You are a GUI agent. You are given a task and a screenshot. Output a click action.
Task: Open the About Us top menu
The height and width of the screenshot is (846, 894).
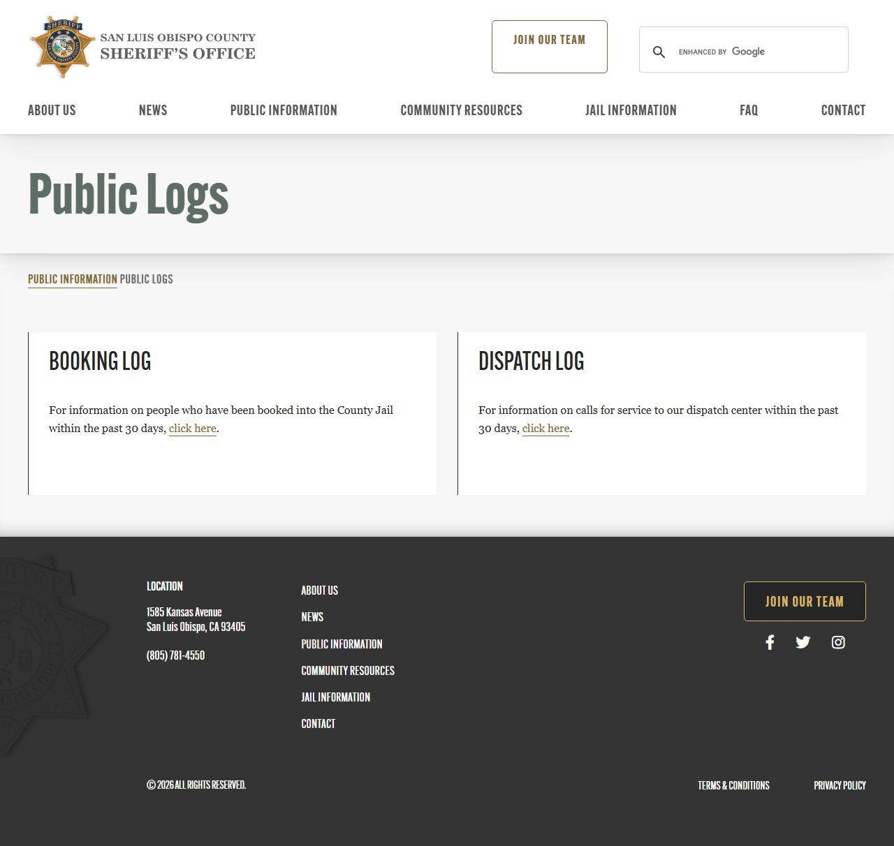coord(52,110)
